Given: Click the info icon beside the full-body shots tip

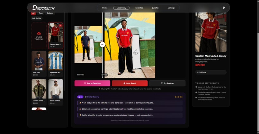Looking at the screenshot, I should tap(196, 98).
